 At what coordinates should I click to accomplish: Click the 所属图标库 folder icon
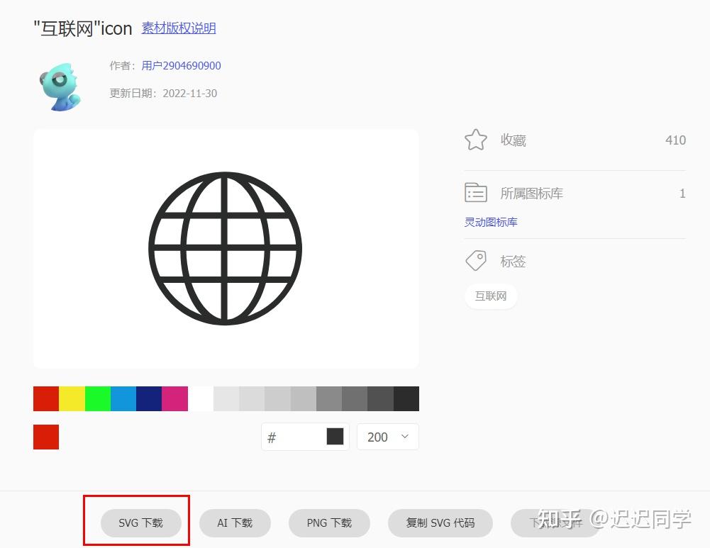click(475, 192)
